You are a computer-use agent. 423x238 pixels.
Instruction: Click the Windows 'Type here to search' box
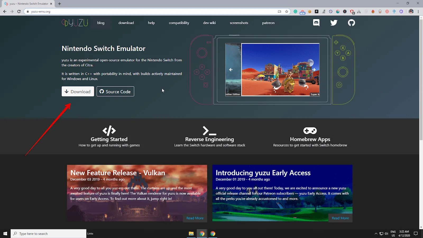coord(48,234)
